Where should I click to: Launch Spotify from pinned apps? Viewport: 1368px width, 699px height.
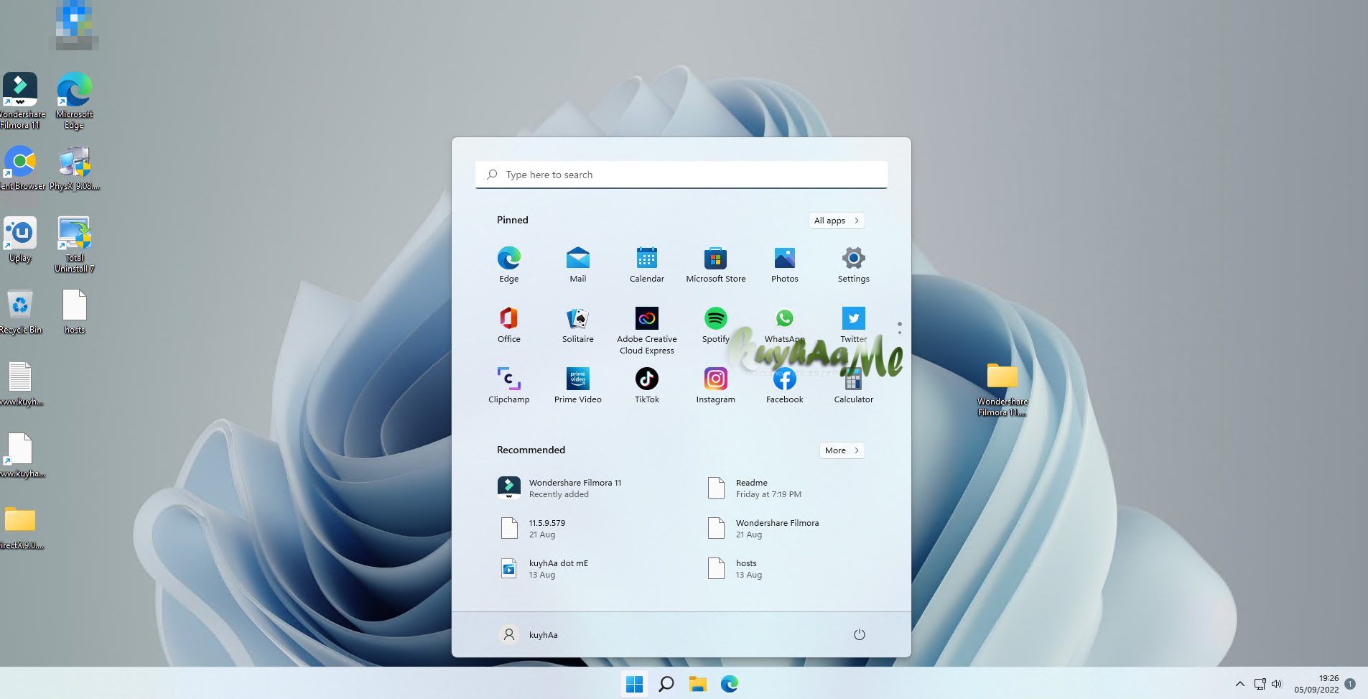point(715,325)
